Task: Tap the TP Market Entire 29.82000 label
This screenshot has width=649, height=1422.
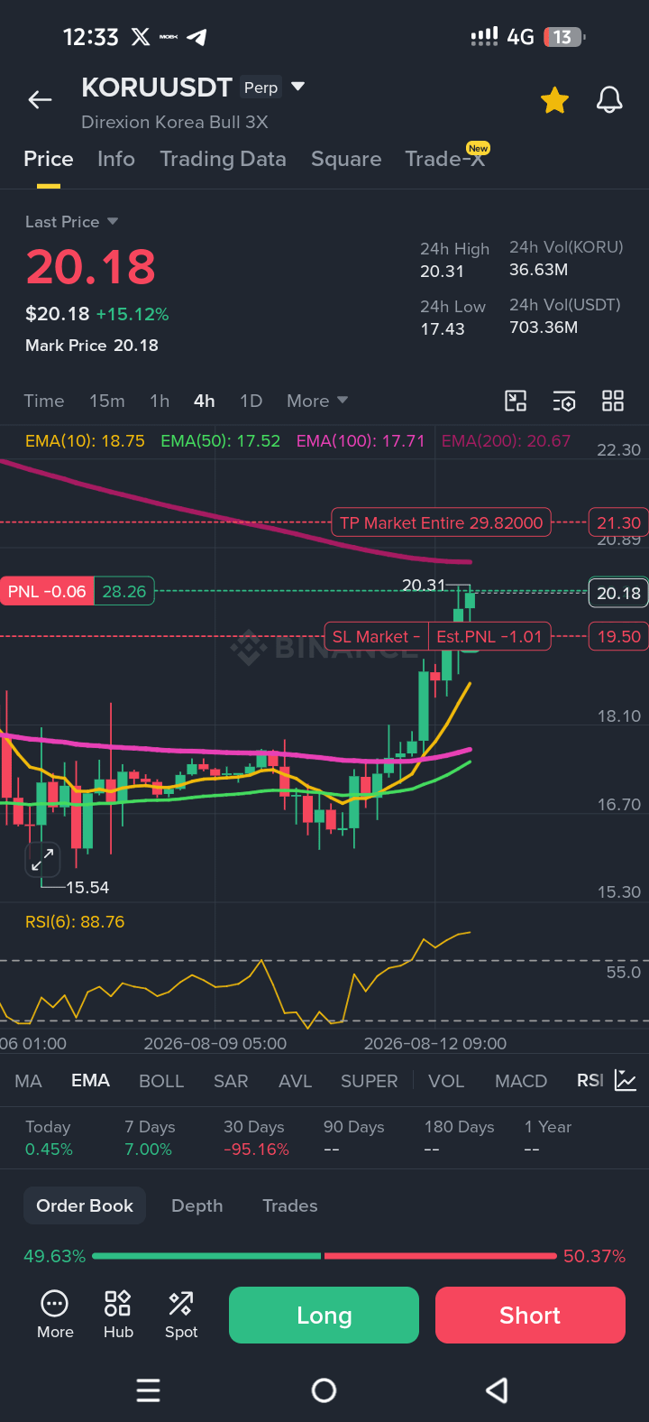Action: [x=442, y=522]
